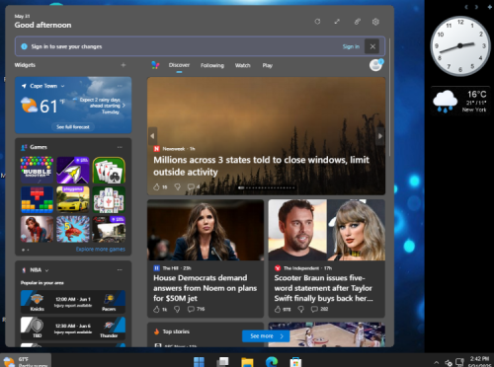Open comments on Newsweek story
The image size is (494, 367).
[194, 186]
